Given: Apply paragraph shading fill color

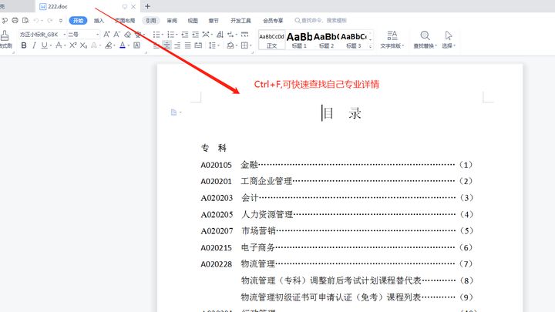Looking at the screenshot, I should point(230,45).
